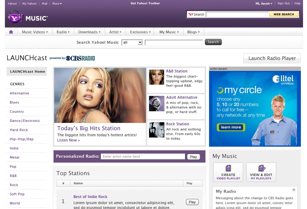This screenshot has height=209, width=307.
Task: Click the home icon in navigation bar
Action: (x=11, y=32)
